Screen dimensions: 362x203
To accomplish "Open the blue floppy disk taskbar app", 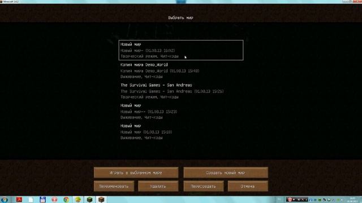I will [43, 200].
